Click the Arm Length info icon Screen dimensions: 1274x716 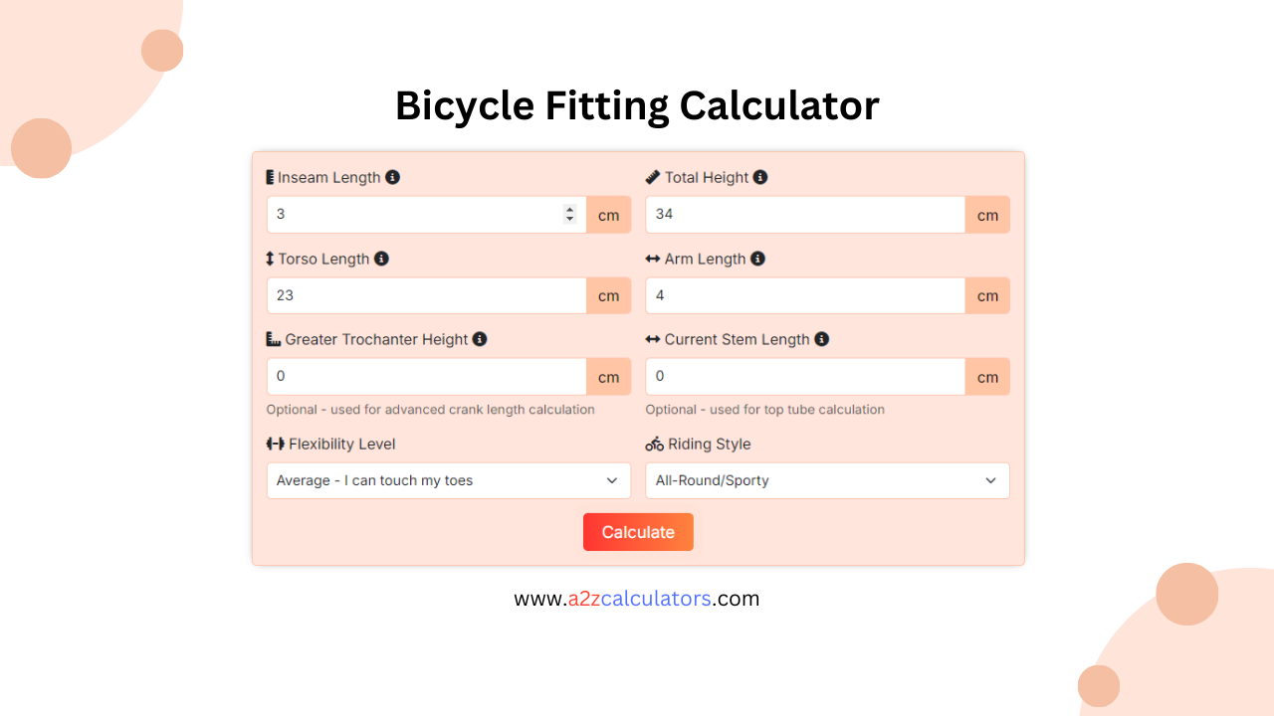click(757, 259)
